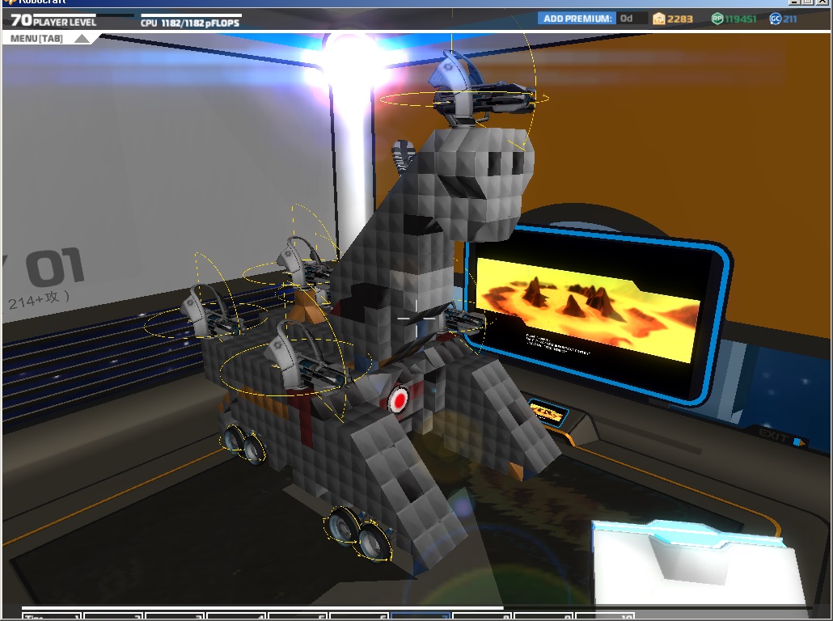Click the Robocraft window title icon
The height and width of the screenshot is (621, 833).
[x=9, y=2]
